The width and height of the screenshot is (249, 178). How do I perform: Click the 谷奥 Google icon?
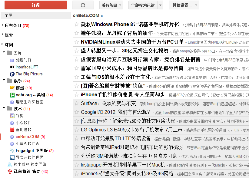click(12, 116)
